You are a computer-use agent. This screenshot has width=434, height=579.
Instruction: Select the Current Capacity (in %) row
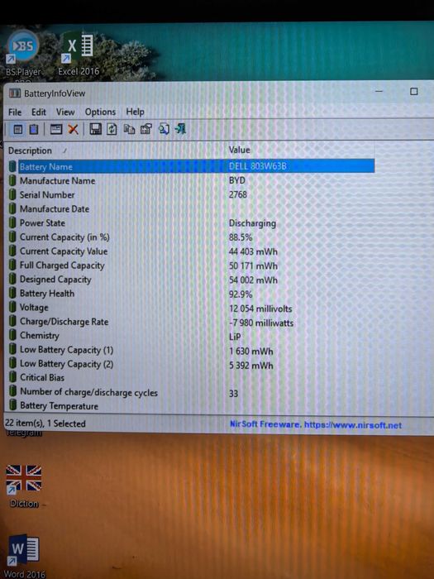tap(191, 237)
